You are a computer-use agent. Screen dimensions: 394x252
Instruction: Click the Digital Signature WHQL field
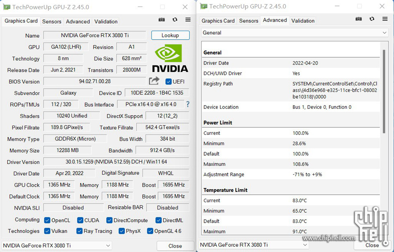click(x=166, y=173)
